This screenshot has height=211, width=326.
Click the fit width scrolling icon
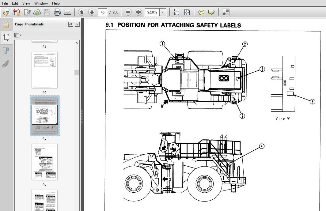[176, 12]
